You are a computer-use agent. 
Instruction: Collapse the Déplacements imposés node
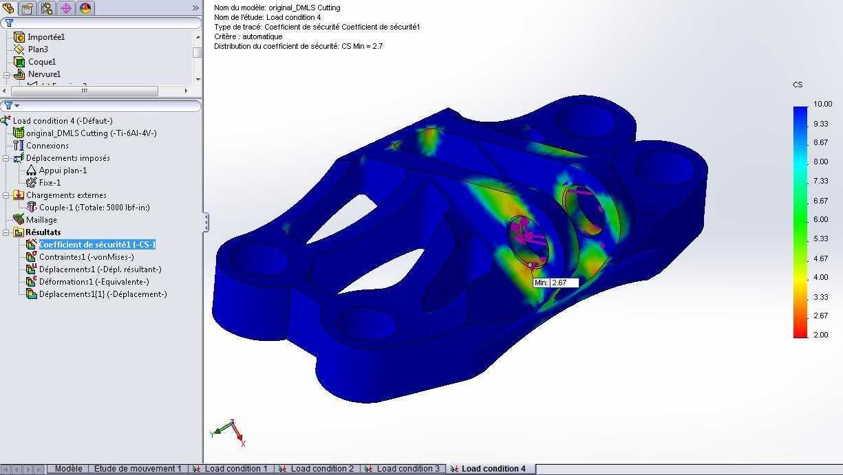[7, 158]
